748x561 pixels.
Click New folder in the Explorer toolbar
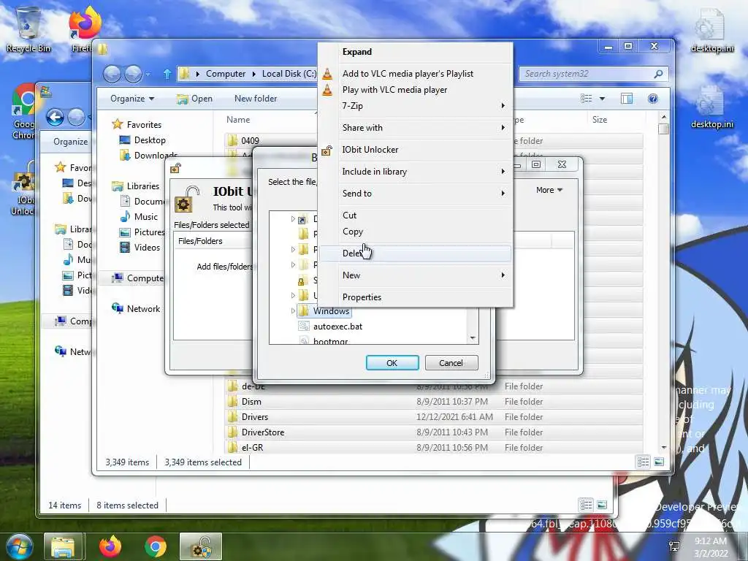(255, 99)
